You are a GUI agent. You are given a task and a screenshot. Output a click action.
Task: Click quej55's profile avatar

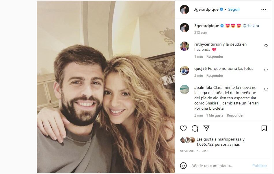[x=184, y=70]
